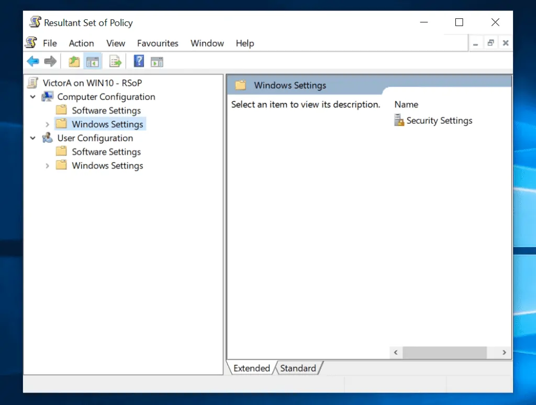Toggle Show/Hide Console Tree icon
This screenshot has width=536, height=405.
click(x=92, y=62)
